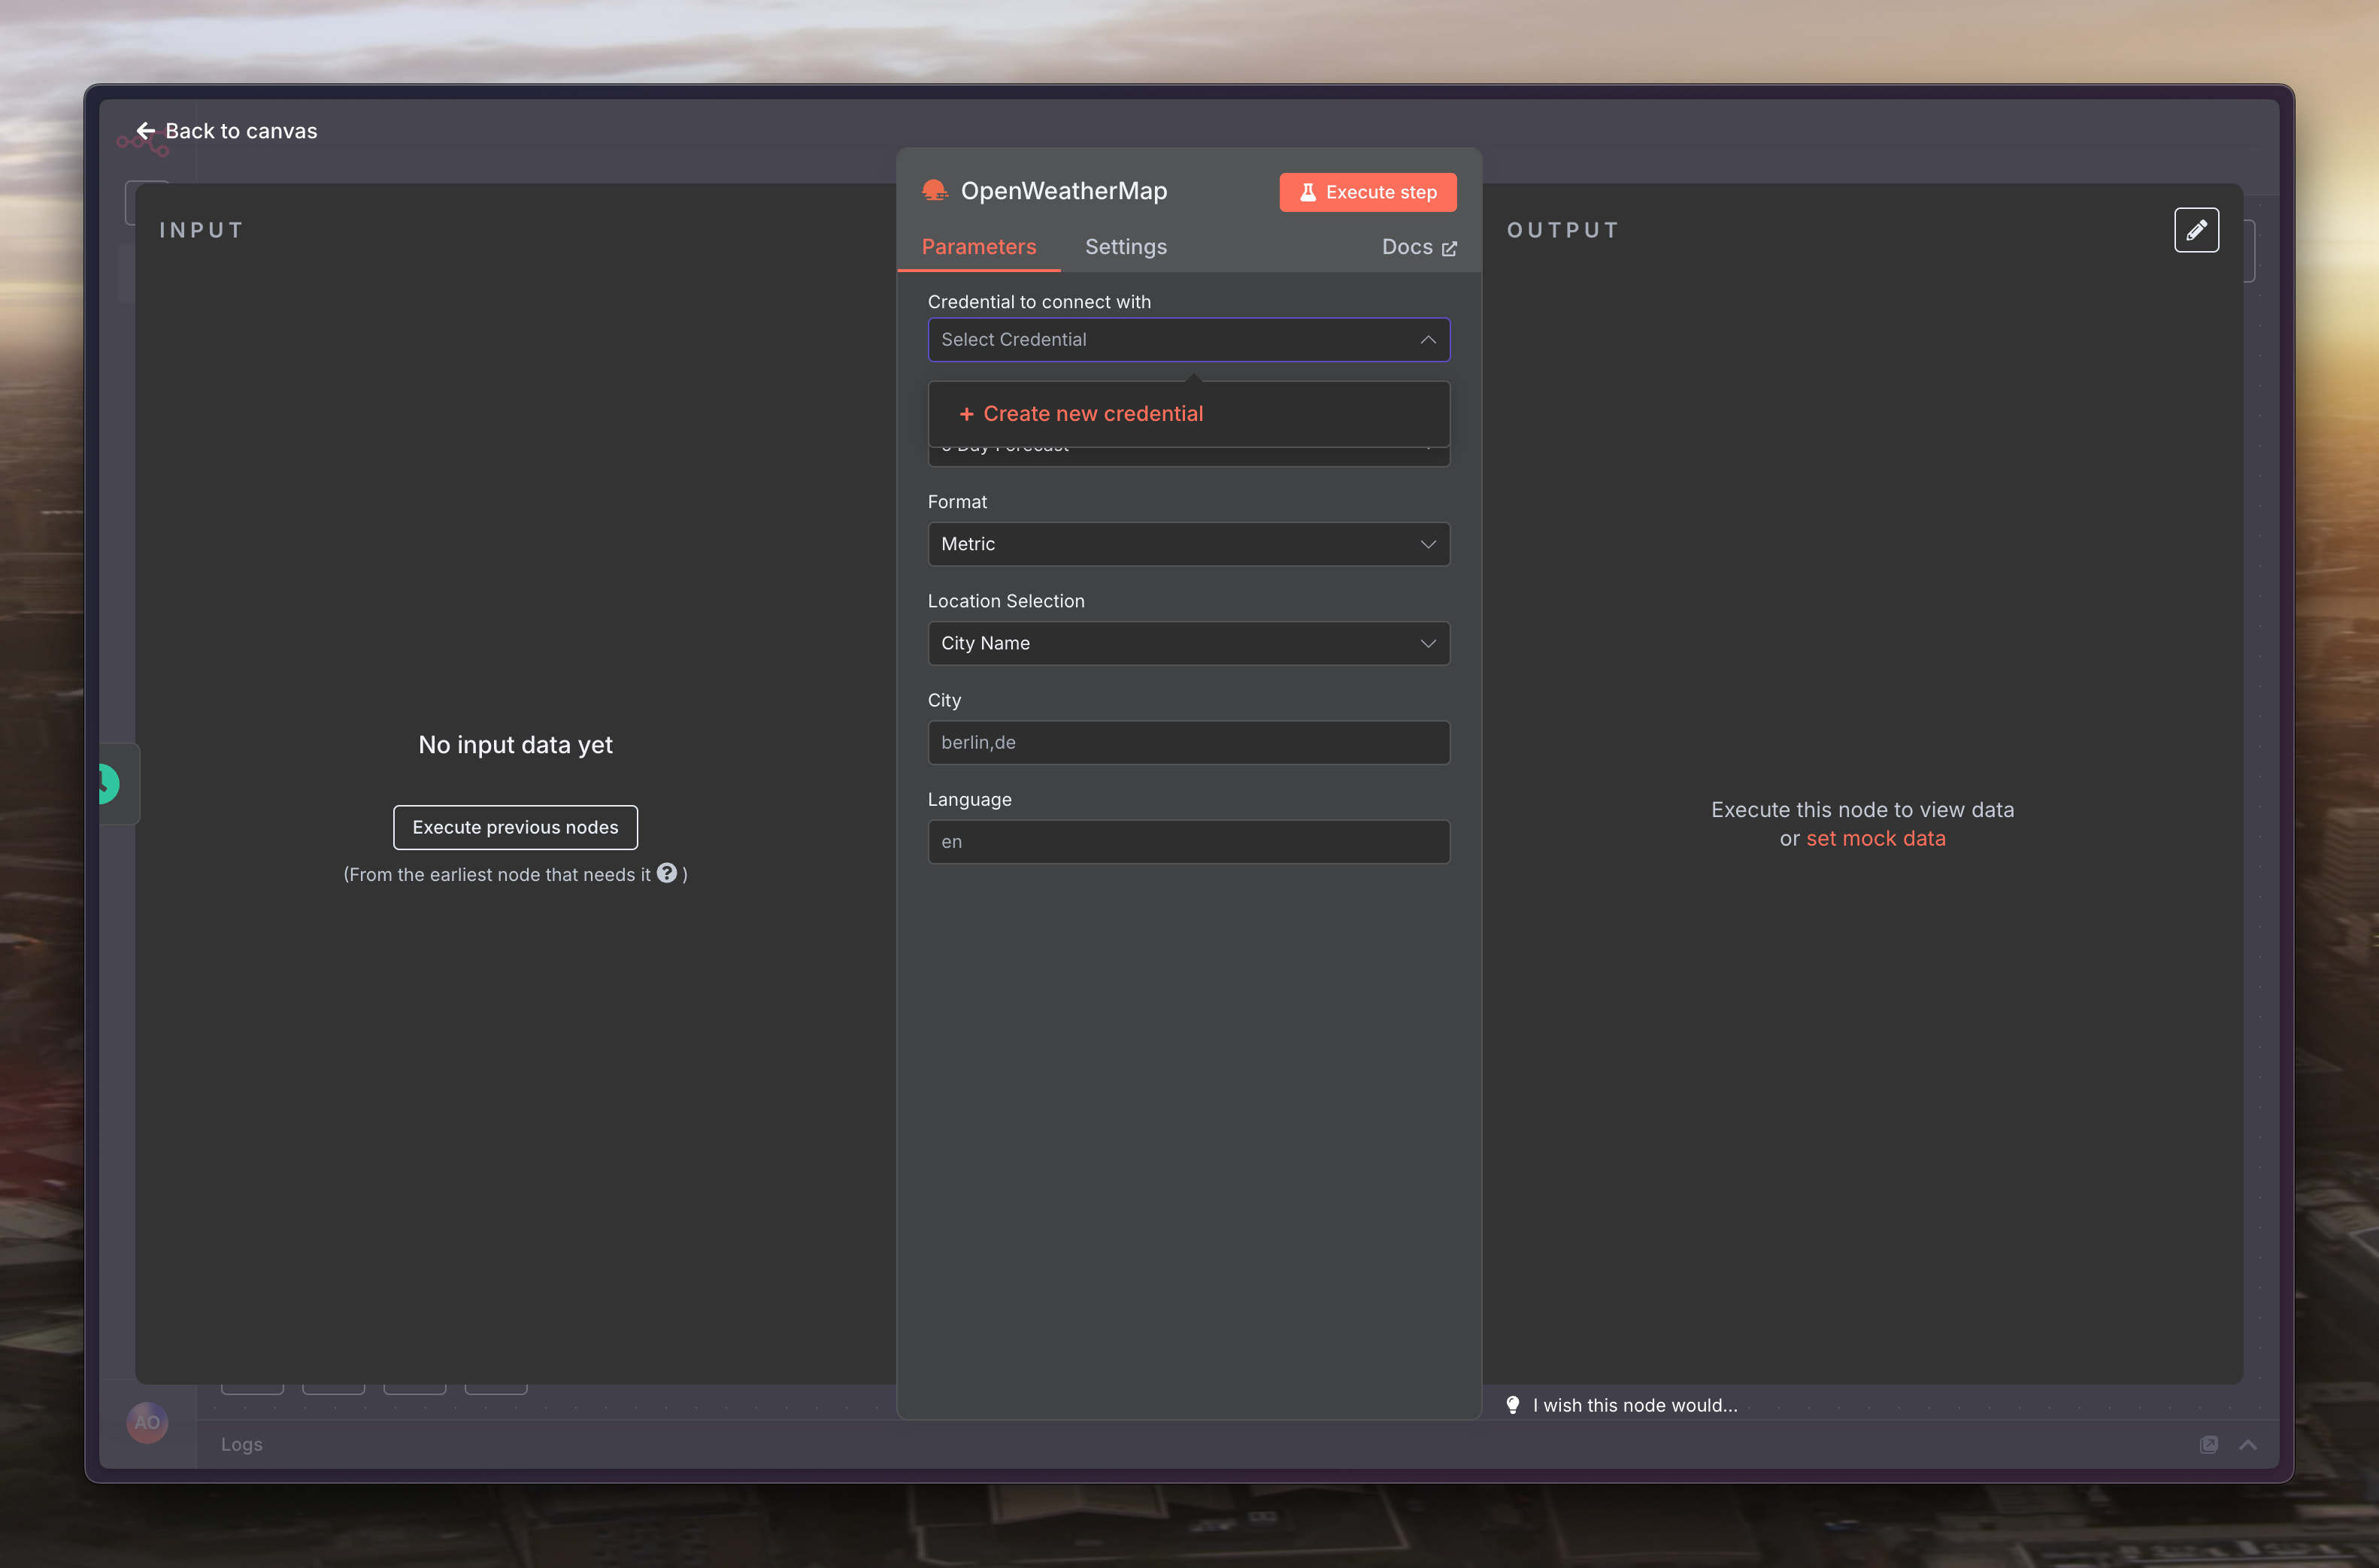This screenshot has width=2379, height=1568.
Task: Click the City input field
Action: click(x=1188, y=742)
